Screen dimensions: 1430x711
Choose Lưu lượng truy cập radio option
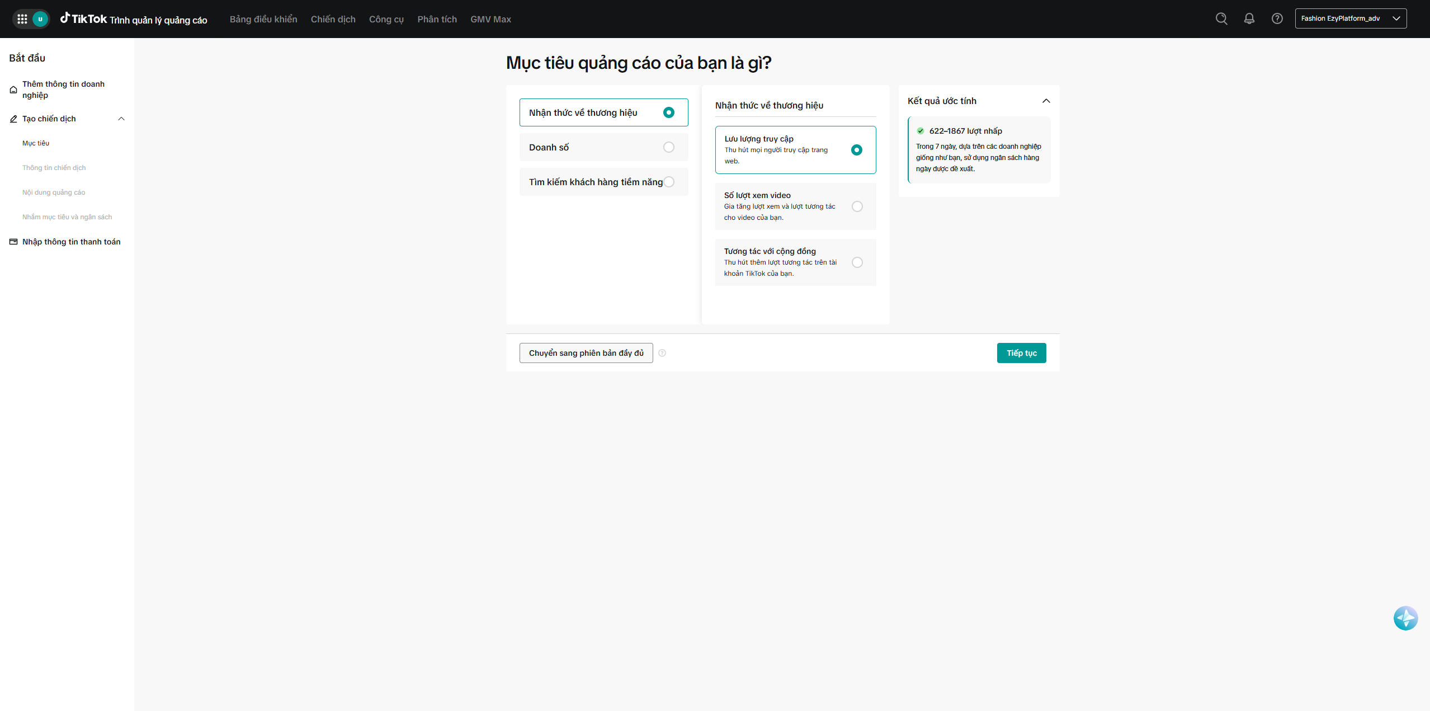coord(857,150)
